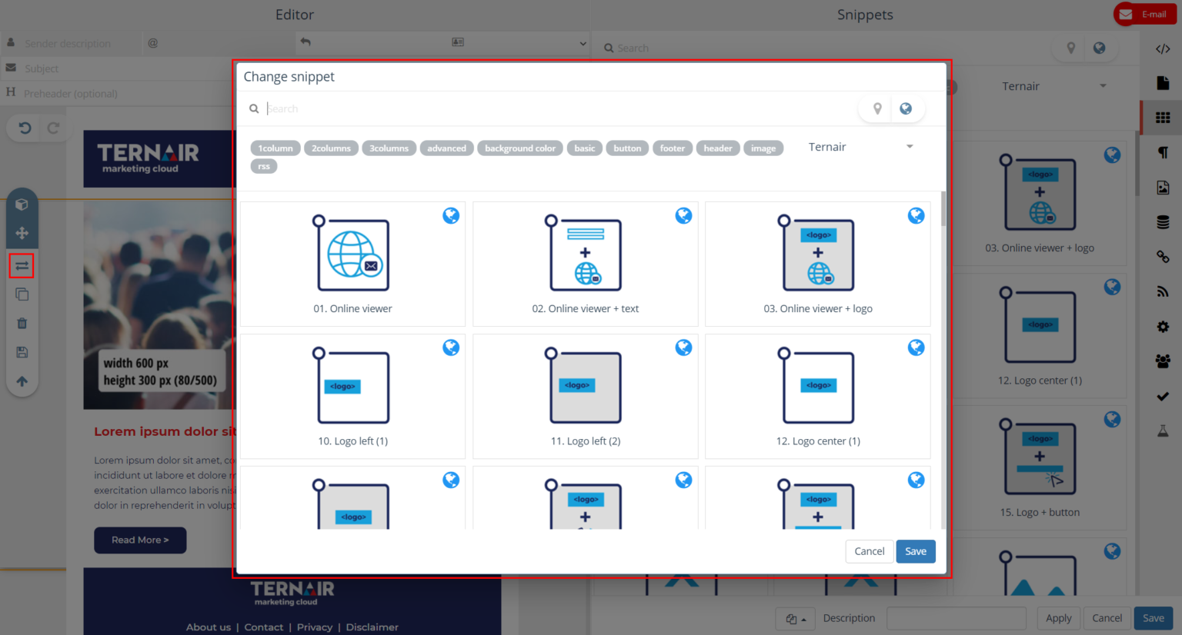1182x635 pixels.
Task: Click the checkmark icon in right sidebar
Action: click(1163, 396)
